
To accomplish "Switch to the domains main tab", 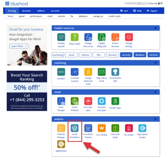I will pos(26,11).
